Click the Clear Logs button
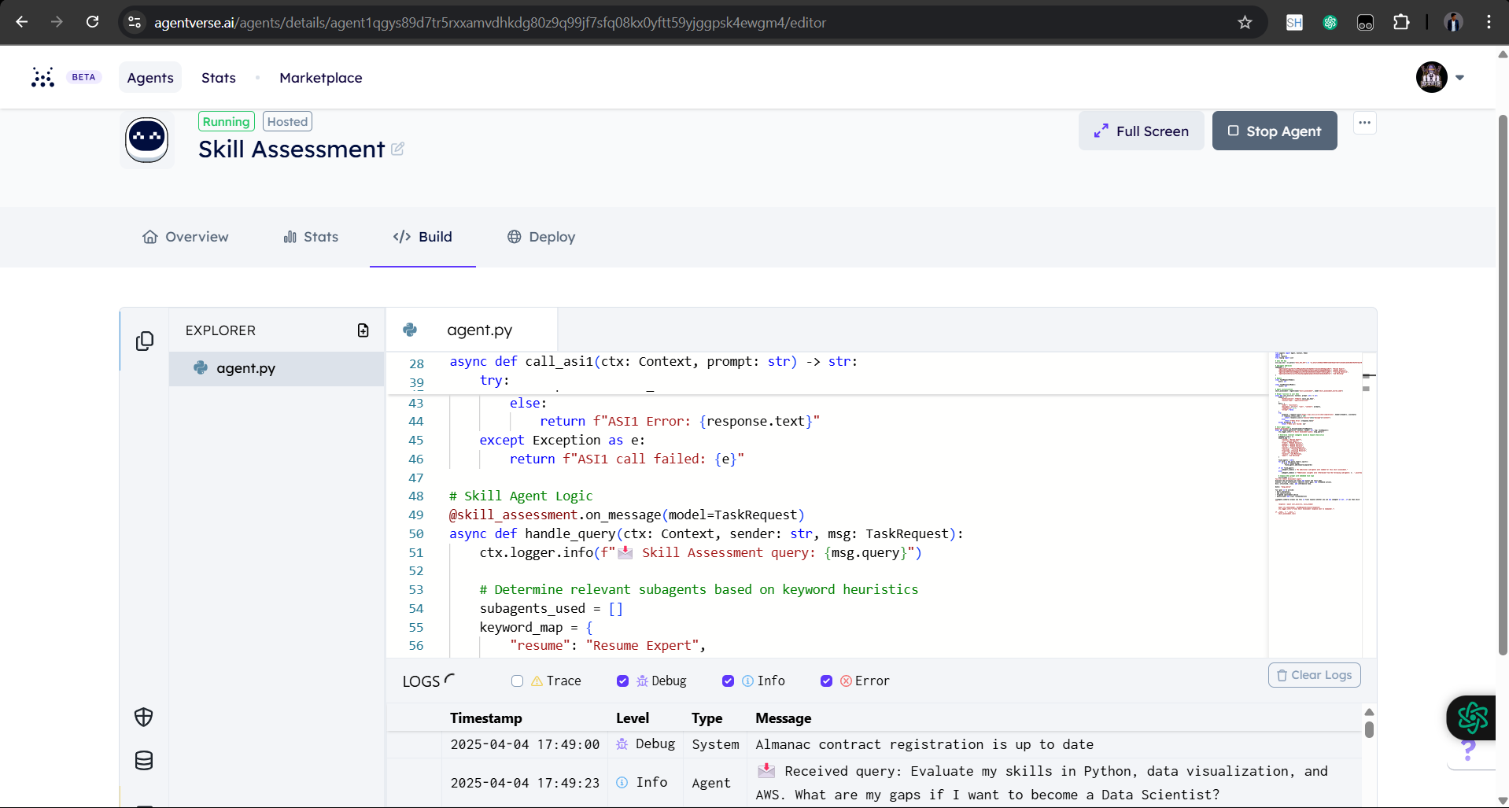This screenshot has height=808, width=1509. [1314, 675]
